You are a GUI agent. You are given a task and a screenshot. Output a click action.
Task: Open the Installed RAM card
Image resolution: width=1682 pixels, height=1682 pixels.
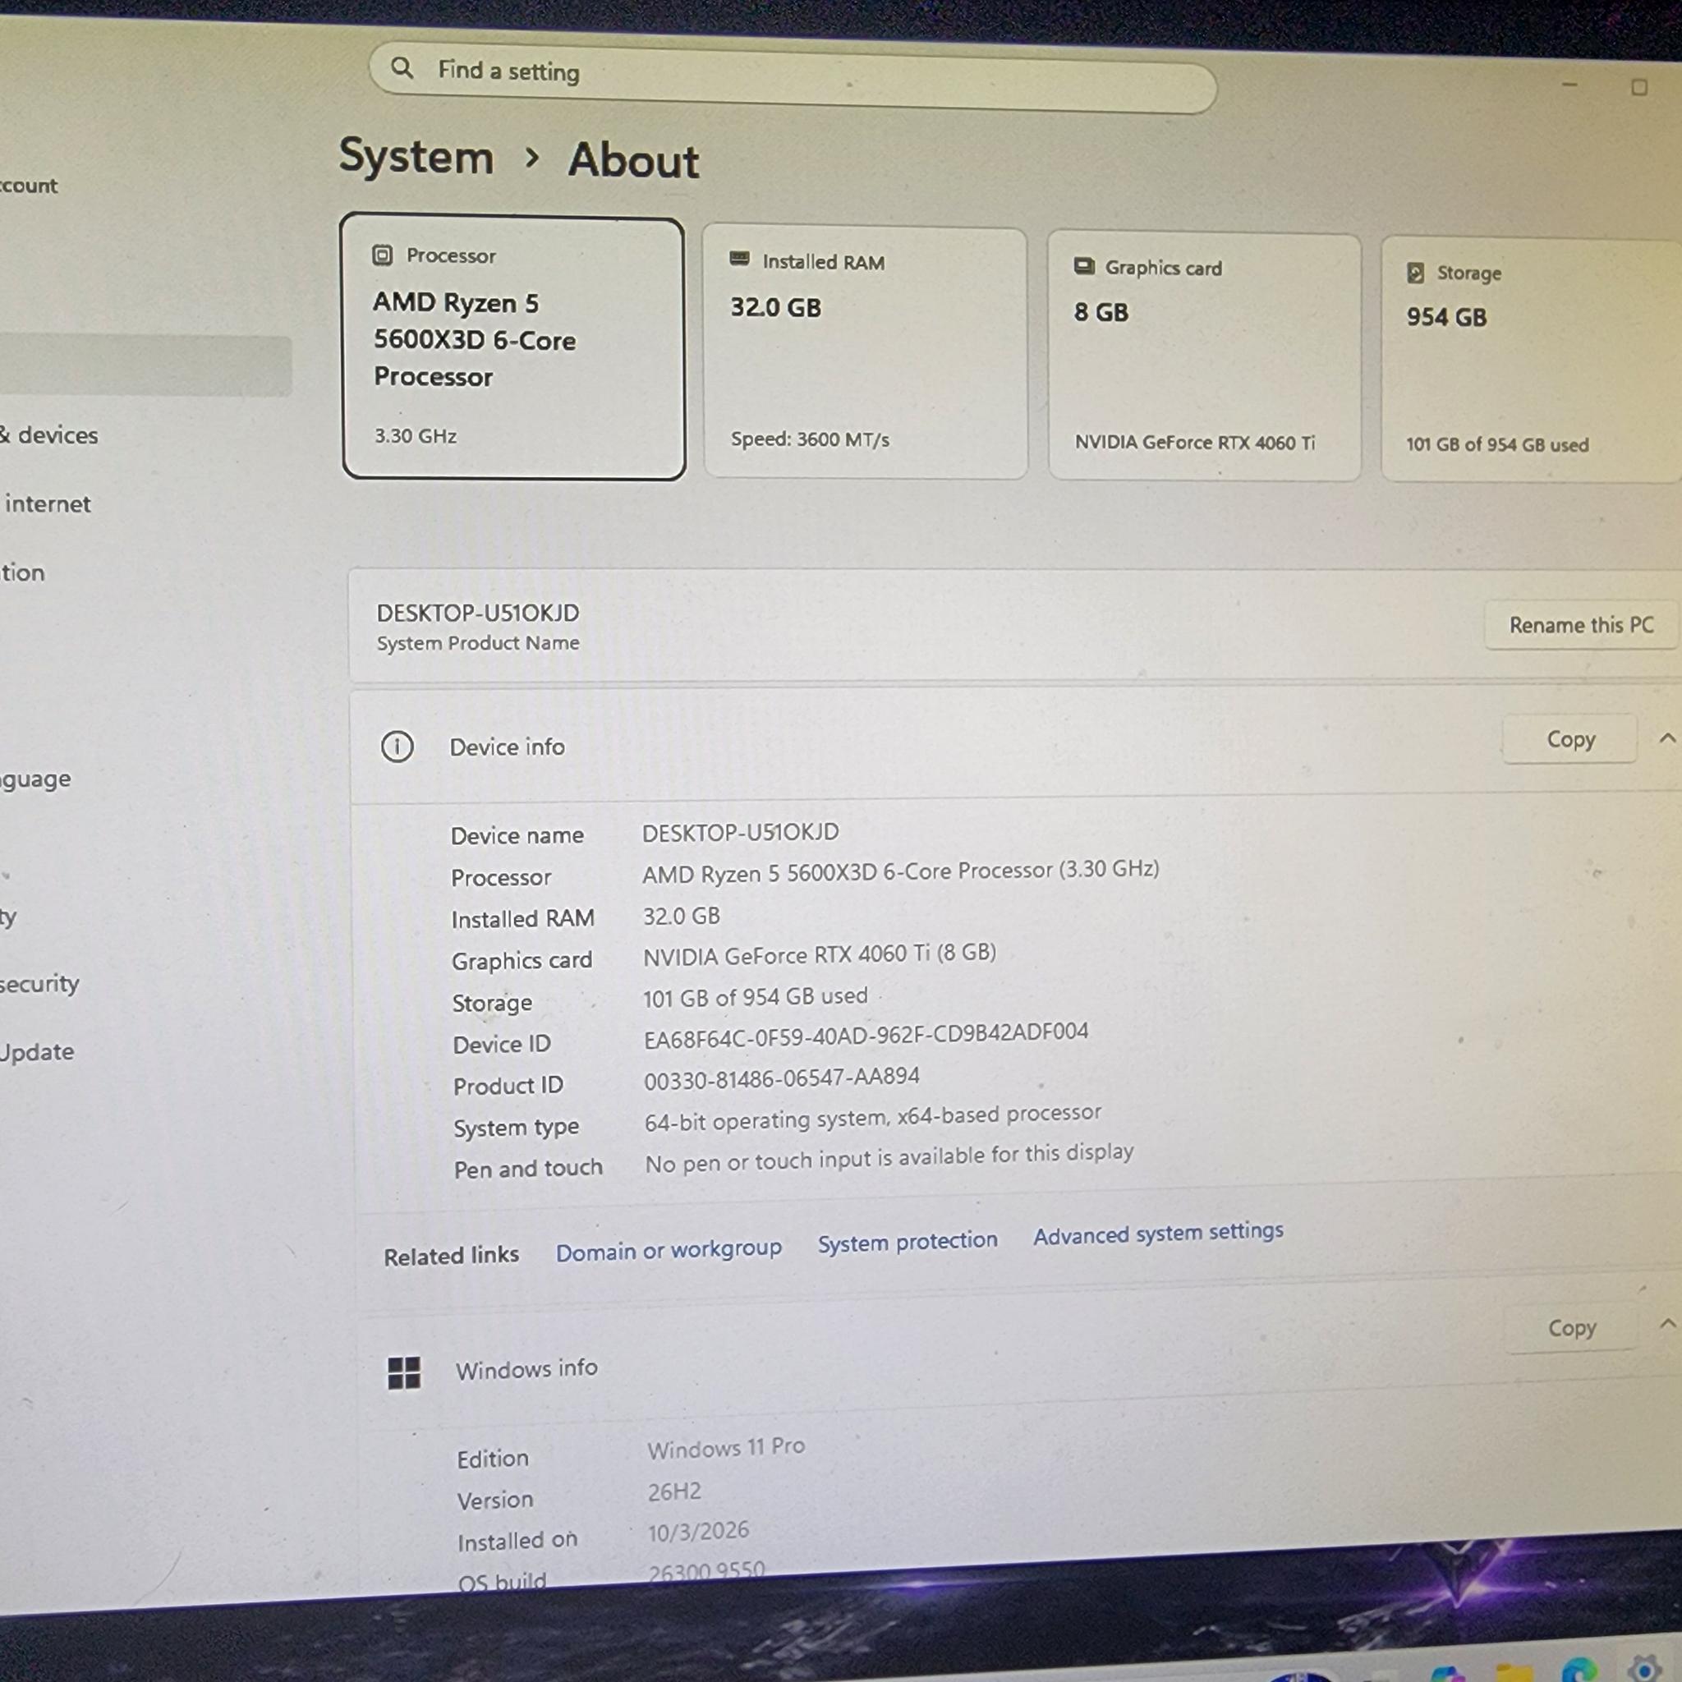(x=866, y=352)
